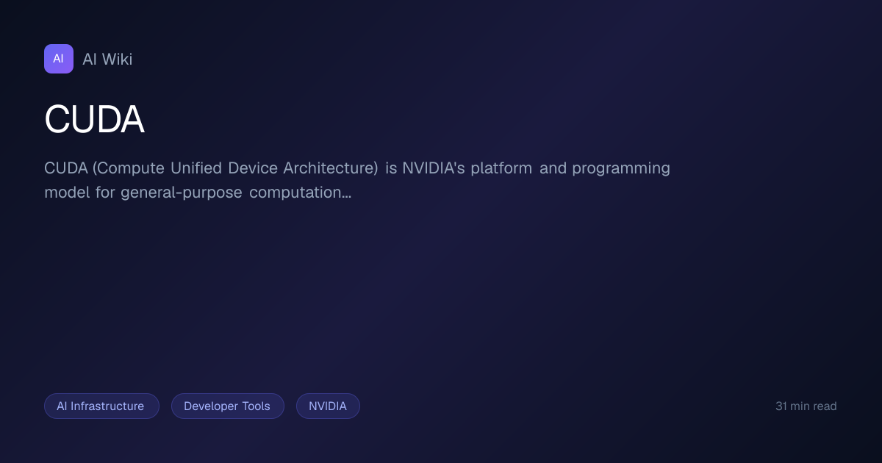Select the CUDA page title

click(94, 120)
